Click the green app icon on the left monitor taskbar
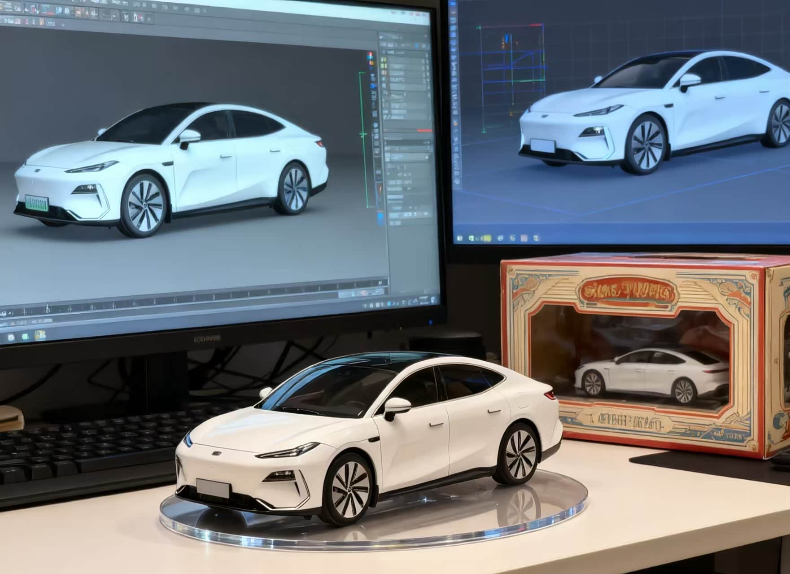The width and height of the screenshot is (790, 574). tap(25, 336)
